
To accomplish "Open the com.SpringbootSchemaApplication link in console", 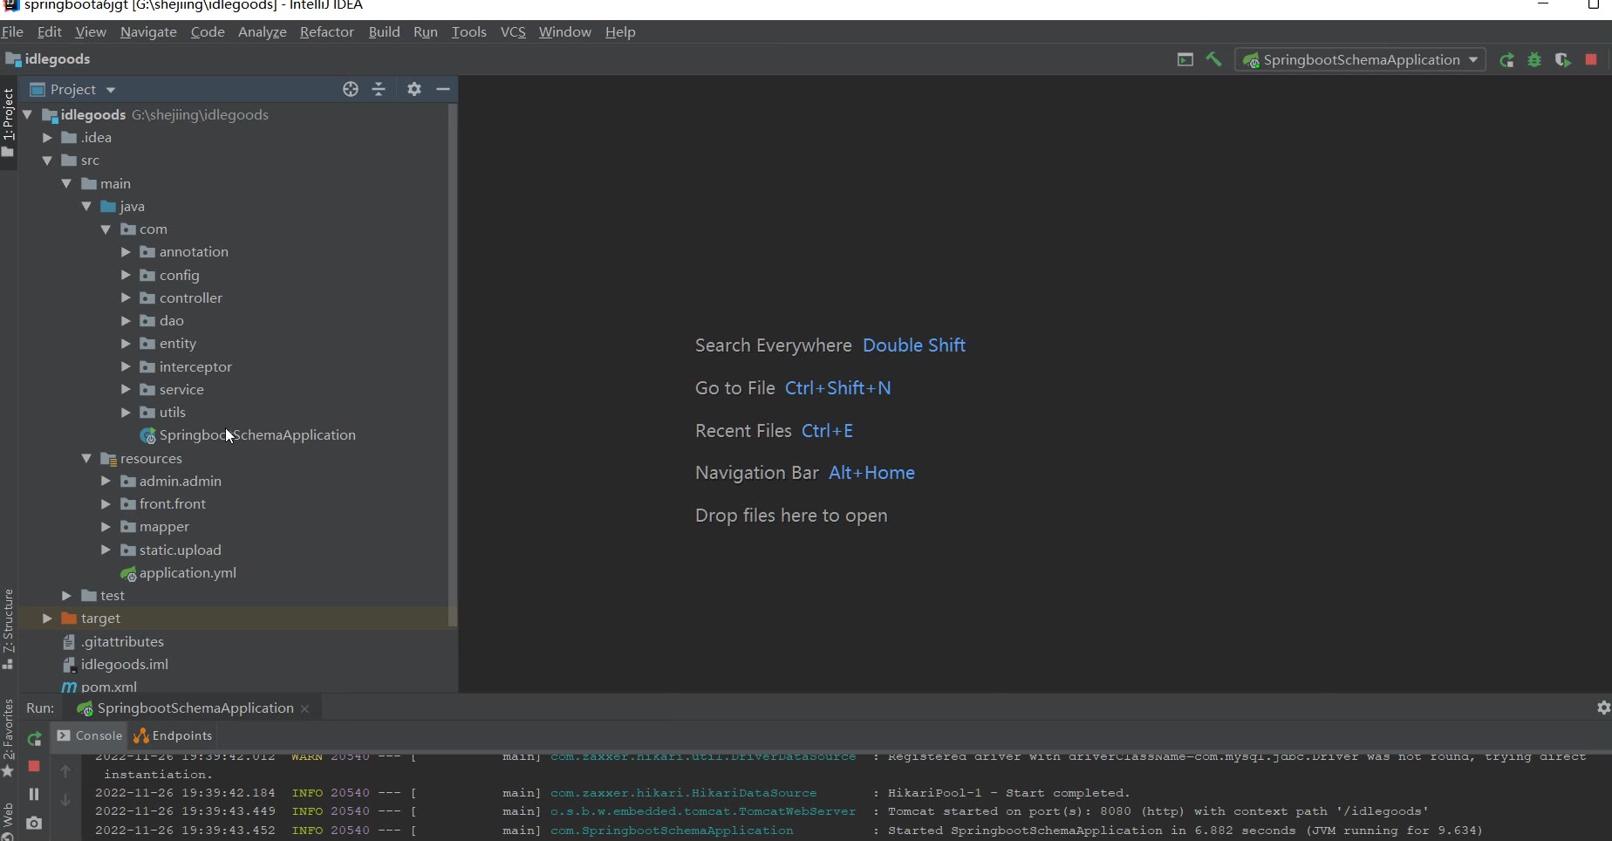I will point(672,831).
